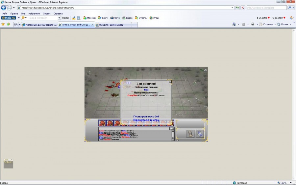The height and width of the screenshot is (185, 296).
Task: Click the magnifier search button
Action: click(x=289, y=8)
